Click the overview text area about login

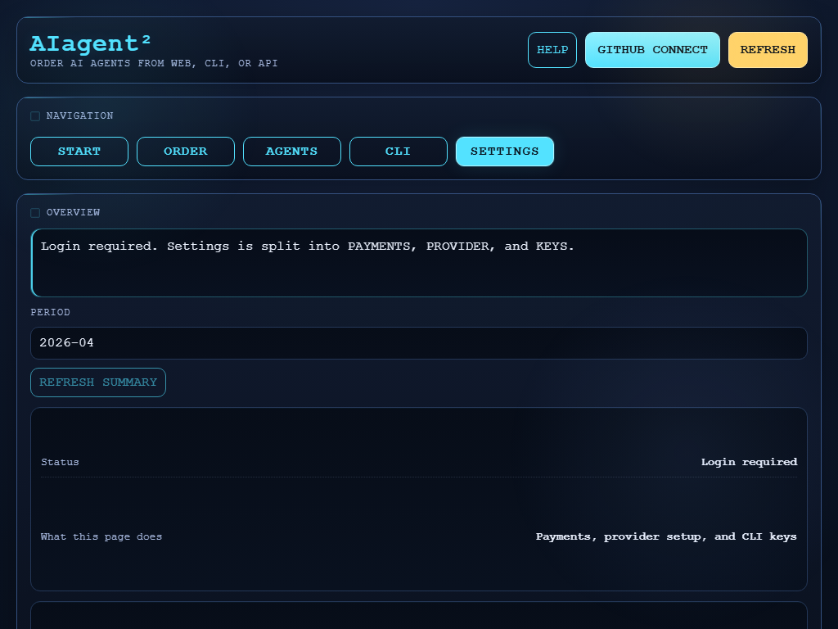[418, 262]
